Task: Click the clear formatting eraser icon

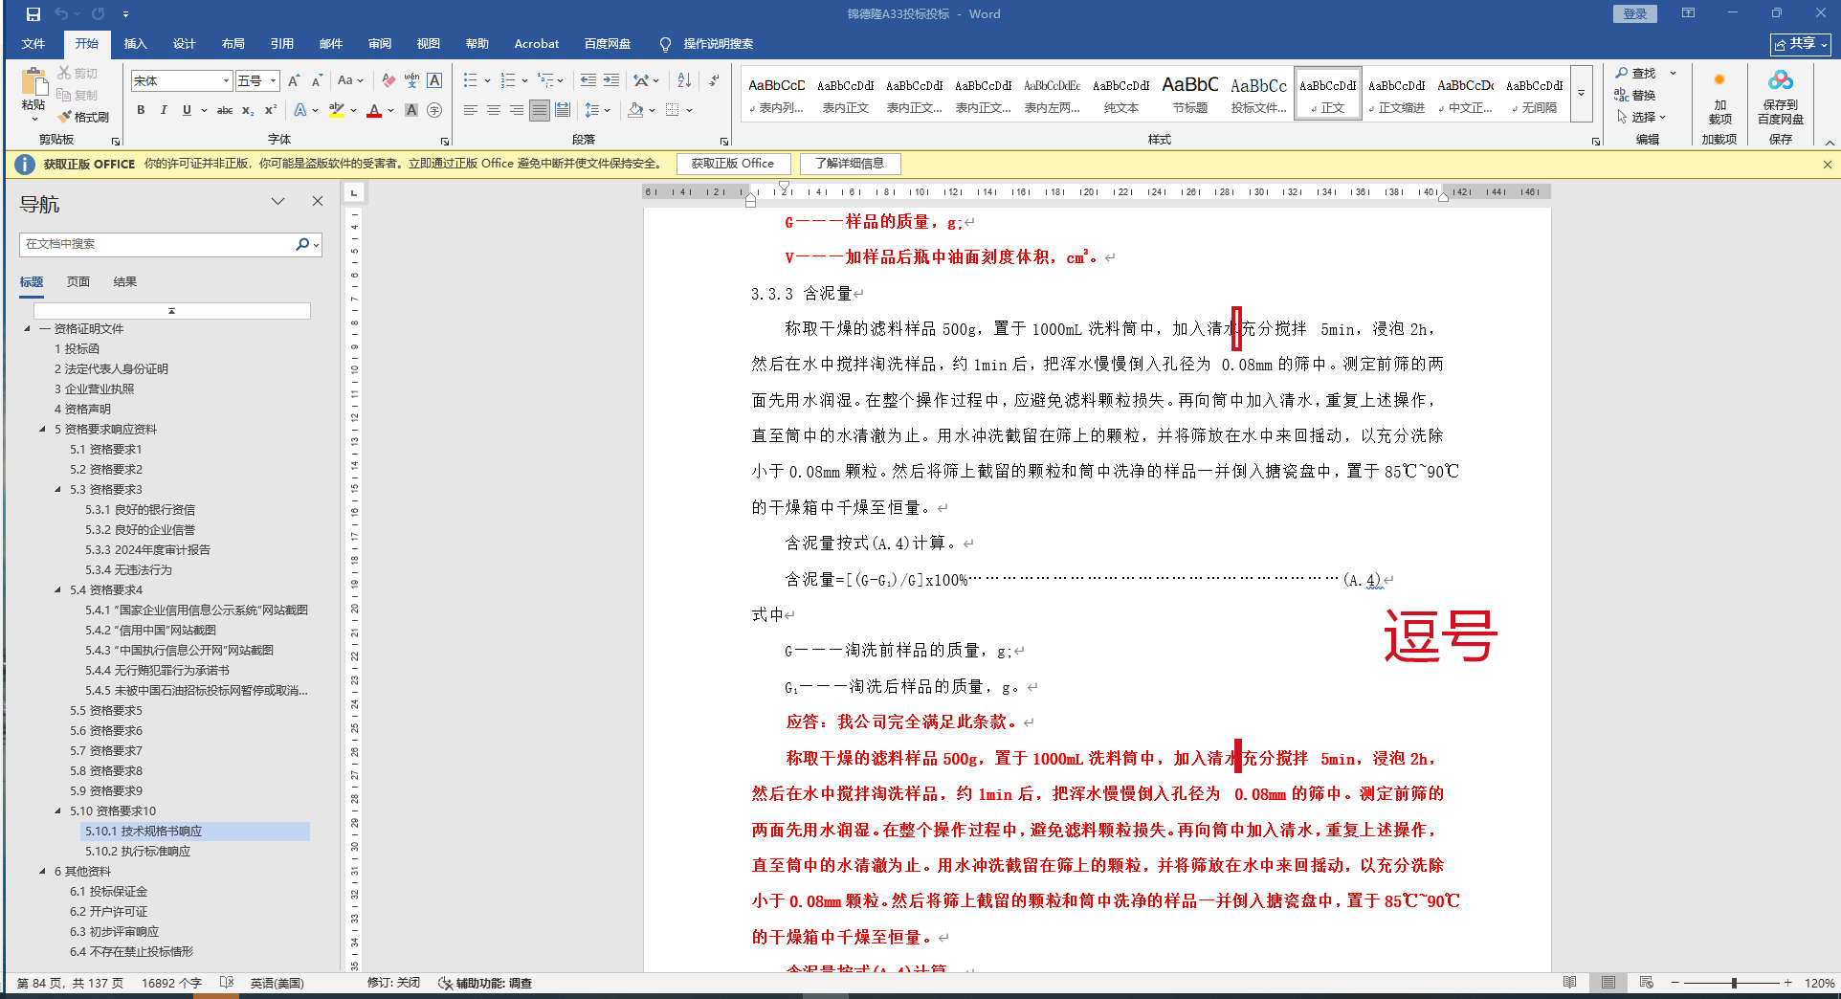Action: [x=388, y=80]
